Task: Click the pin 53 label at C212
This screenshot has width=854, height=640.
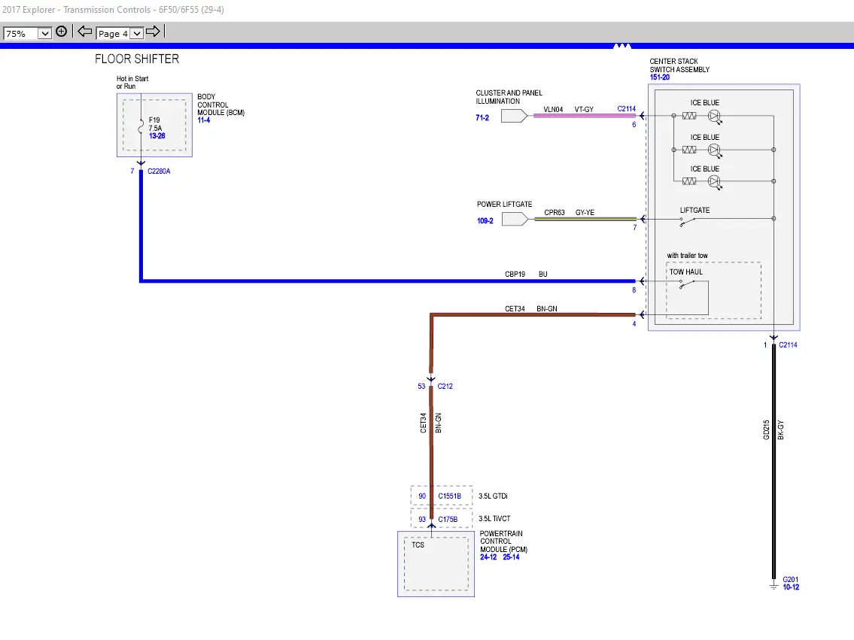Action: (x=421, y=387)
